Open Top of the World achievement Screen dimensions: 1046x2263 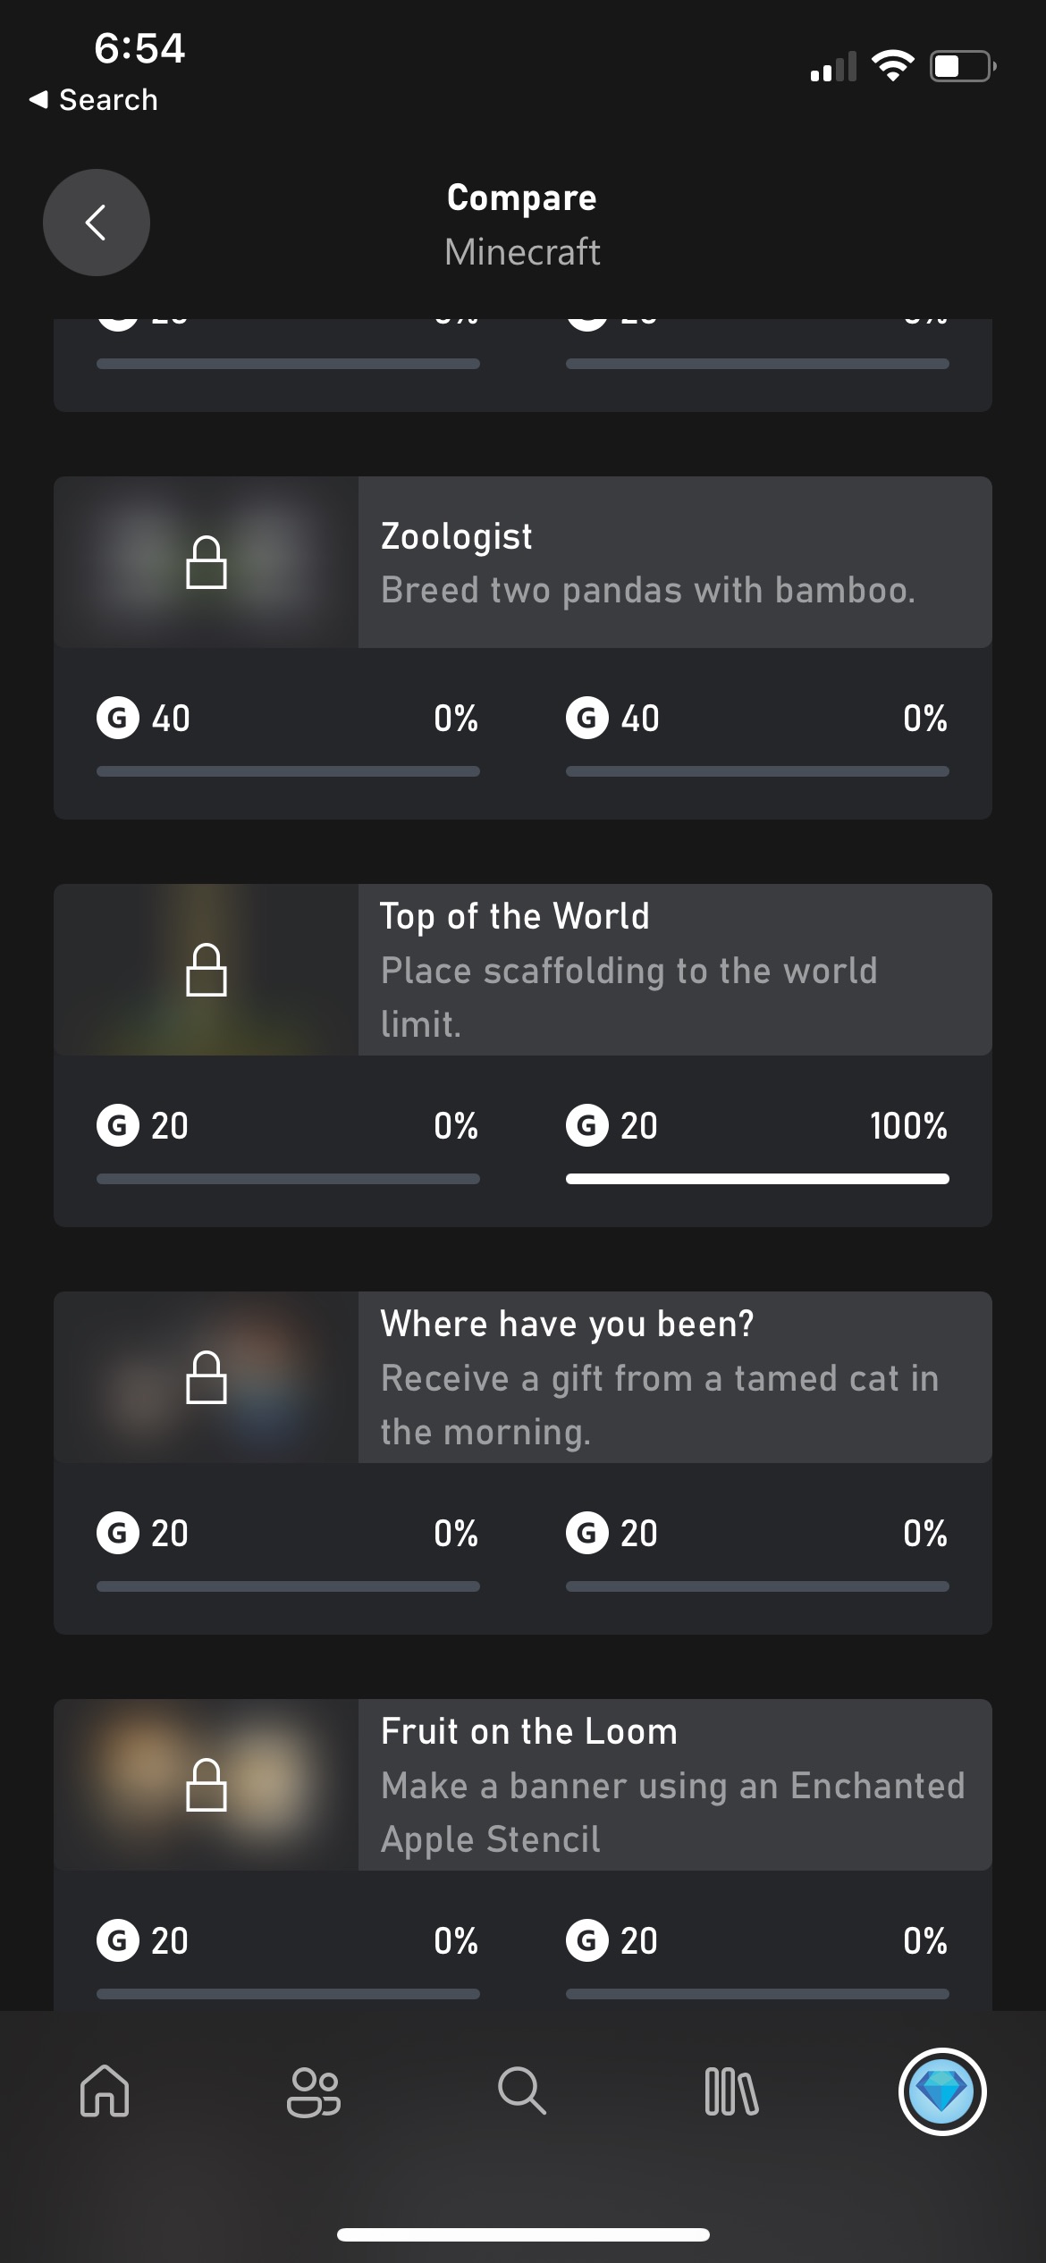tap(515, 916)
